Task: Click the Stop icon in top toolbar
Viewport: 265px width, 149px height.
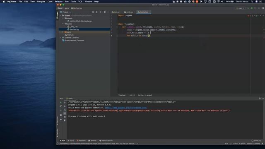Action: 259,8
